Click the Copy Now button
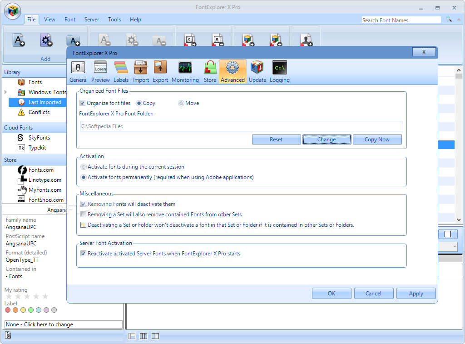The height and width of the screenshot is (344, 465). [377, 139]
